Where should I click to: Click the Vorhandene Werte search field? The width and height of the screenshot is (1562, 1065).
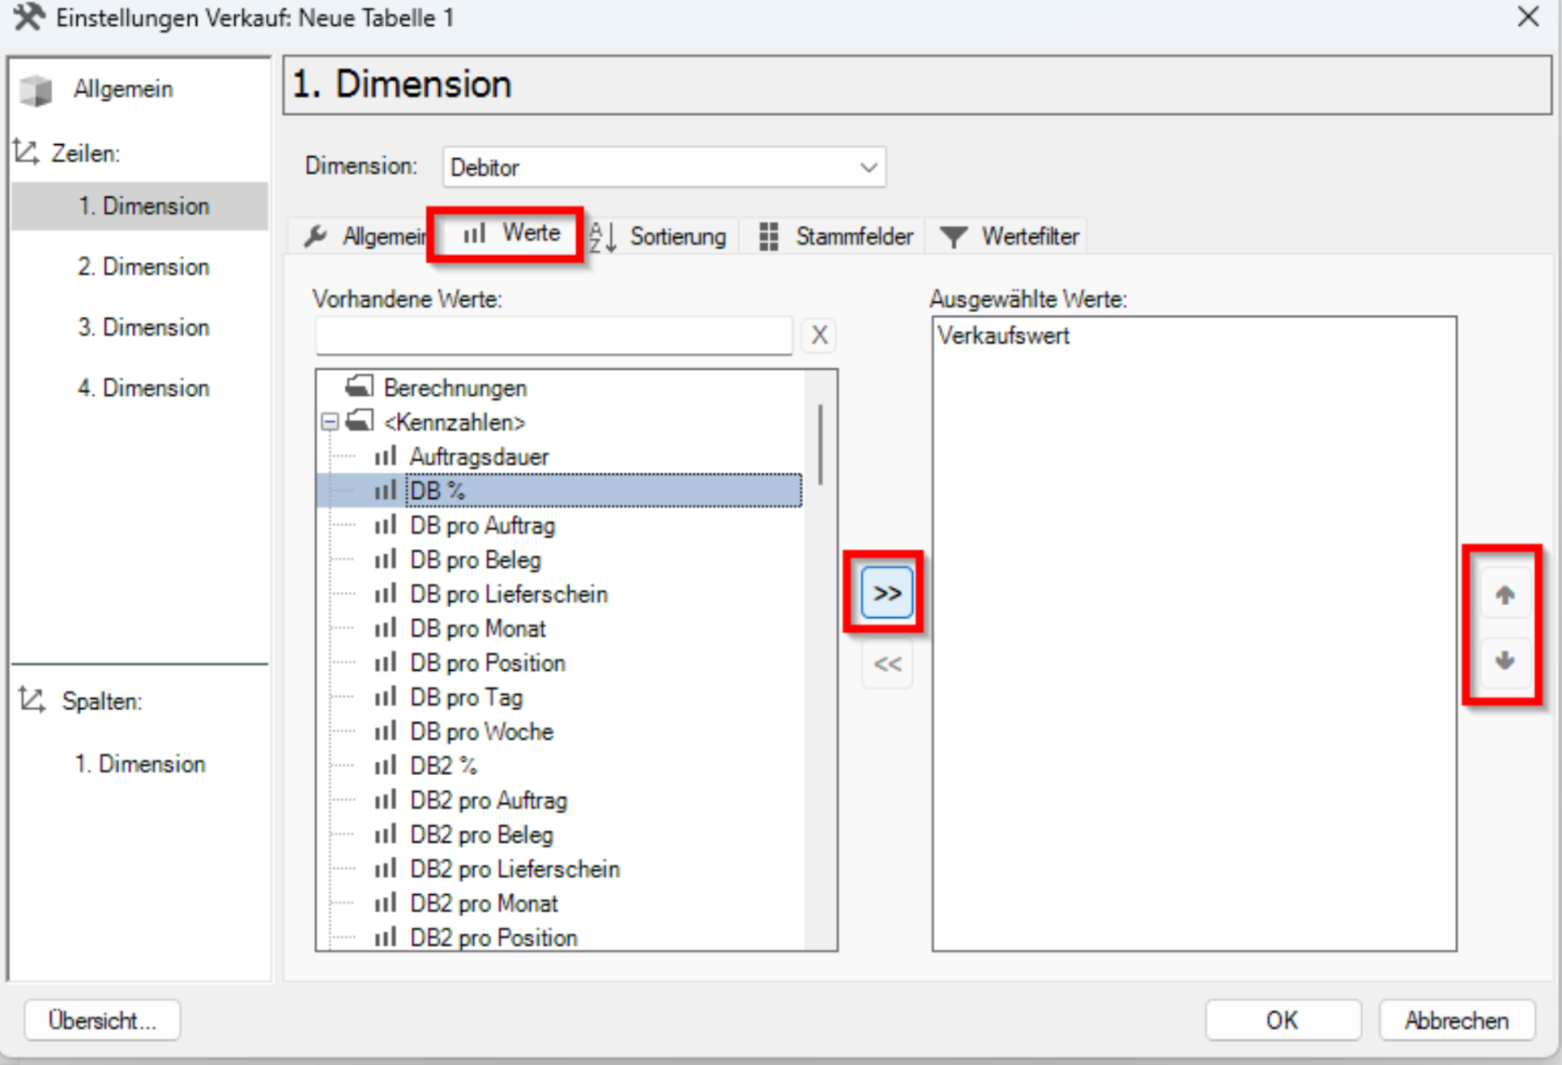click(x=554, y=335)
